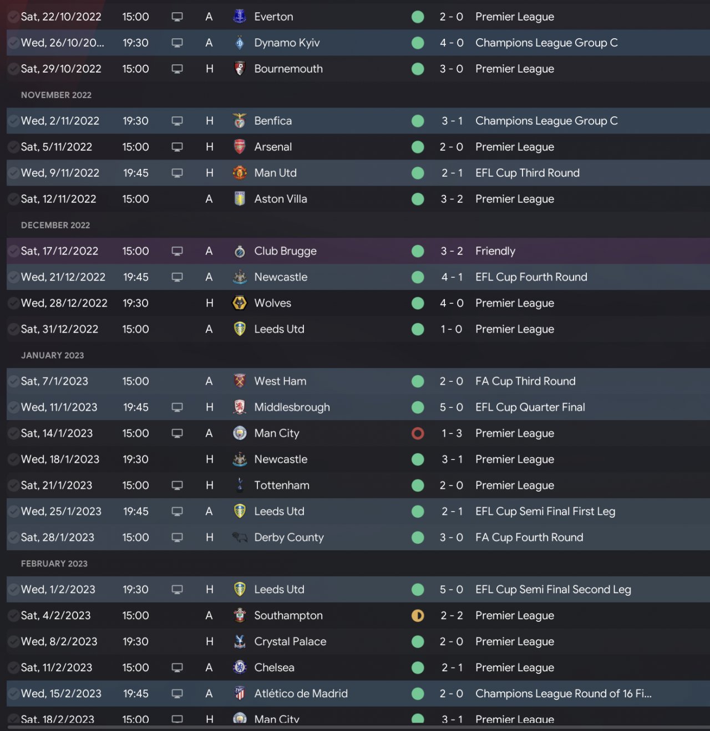The width and height of the screenshot is (710, 731).
Task: Click the red loss indicator for Man City away
Action: click(x=418, y=433)
